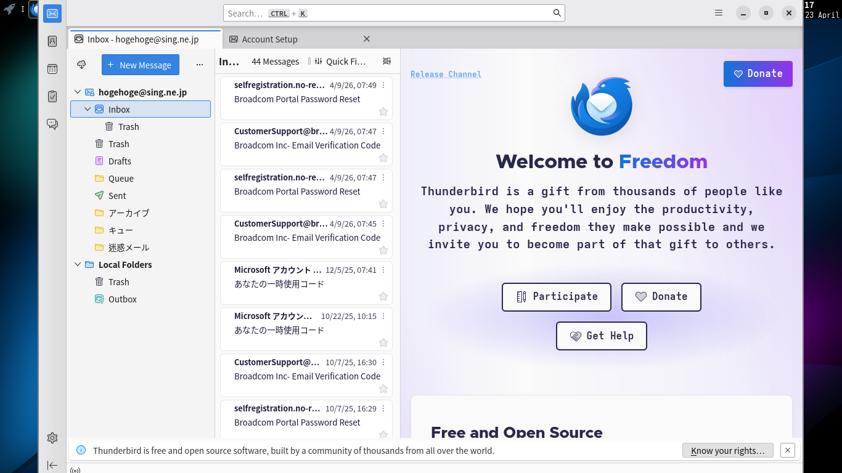Select the Trash subfolder under Inbox

141,127
